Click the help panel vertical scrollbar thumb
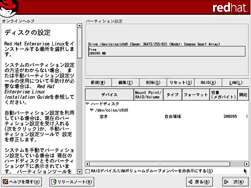This screenshot has height=188, width=251. click(x=79, y=43)
